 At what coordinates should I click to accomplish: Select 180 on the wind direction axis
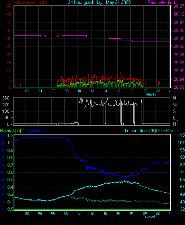click(6, 111)
